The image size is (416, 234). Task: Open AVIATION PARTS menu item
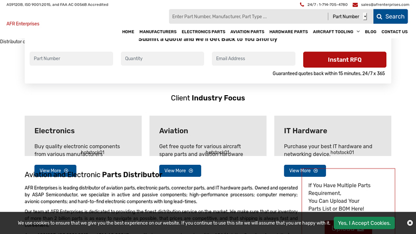pos(247,32)
